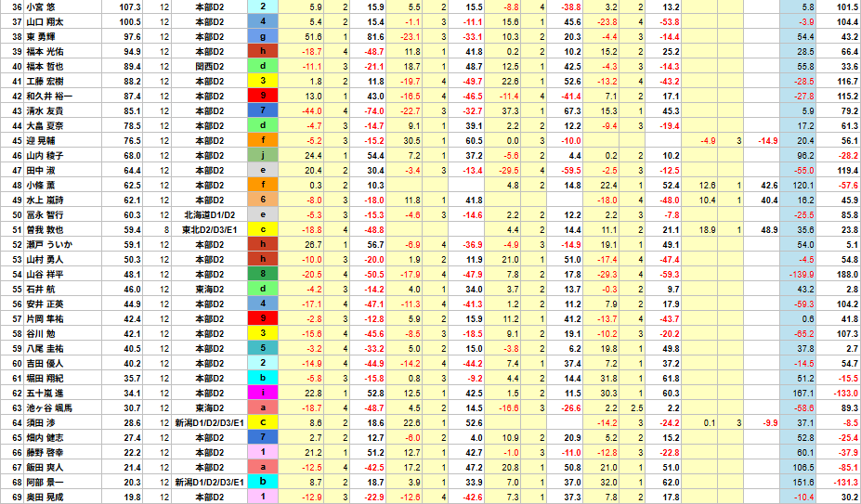The image size is (861, 504).
Task: Select the value 51.6
Action: pos(313,37)
